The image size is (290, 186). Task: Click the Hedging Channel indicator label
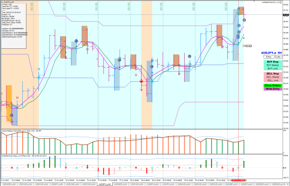21,131
